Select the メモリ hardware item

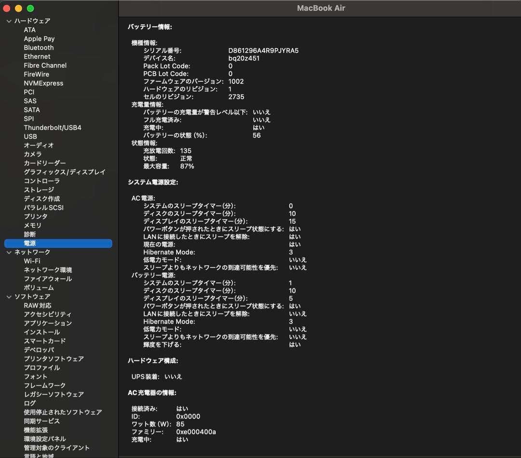coord(32,225)
